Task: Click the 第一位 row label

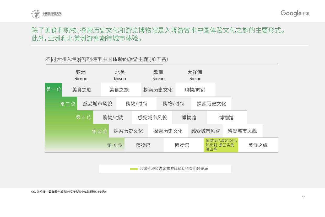Action: (x=53, y=89)
